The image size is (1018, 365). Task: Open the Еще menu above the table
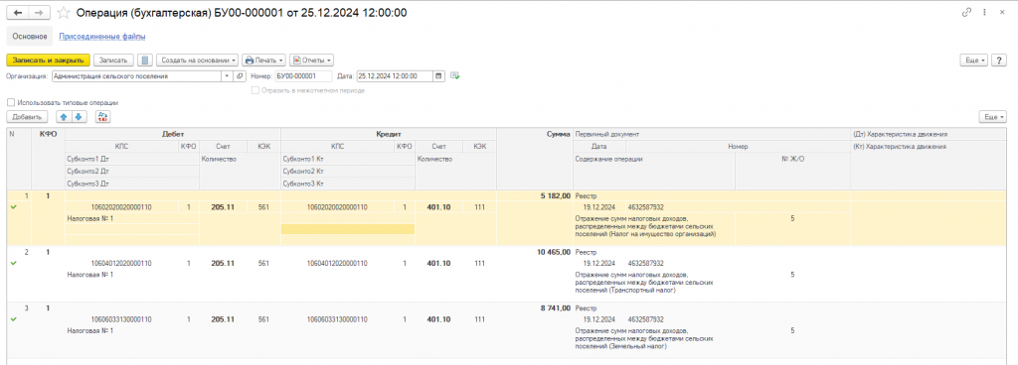coord(993,117)
